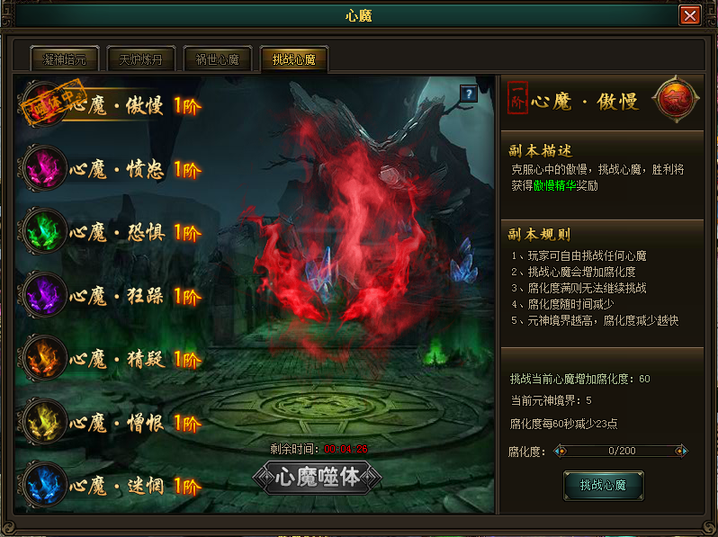718x537 pixels.
Task: Click the 挑战心魔 challenge button
Action: pyautogui.click(x=603, y=485)
